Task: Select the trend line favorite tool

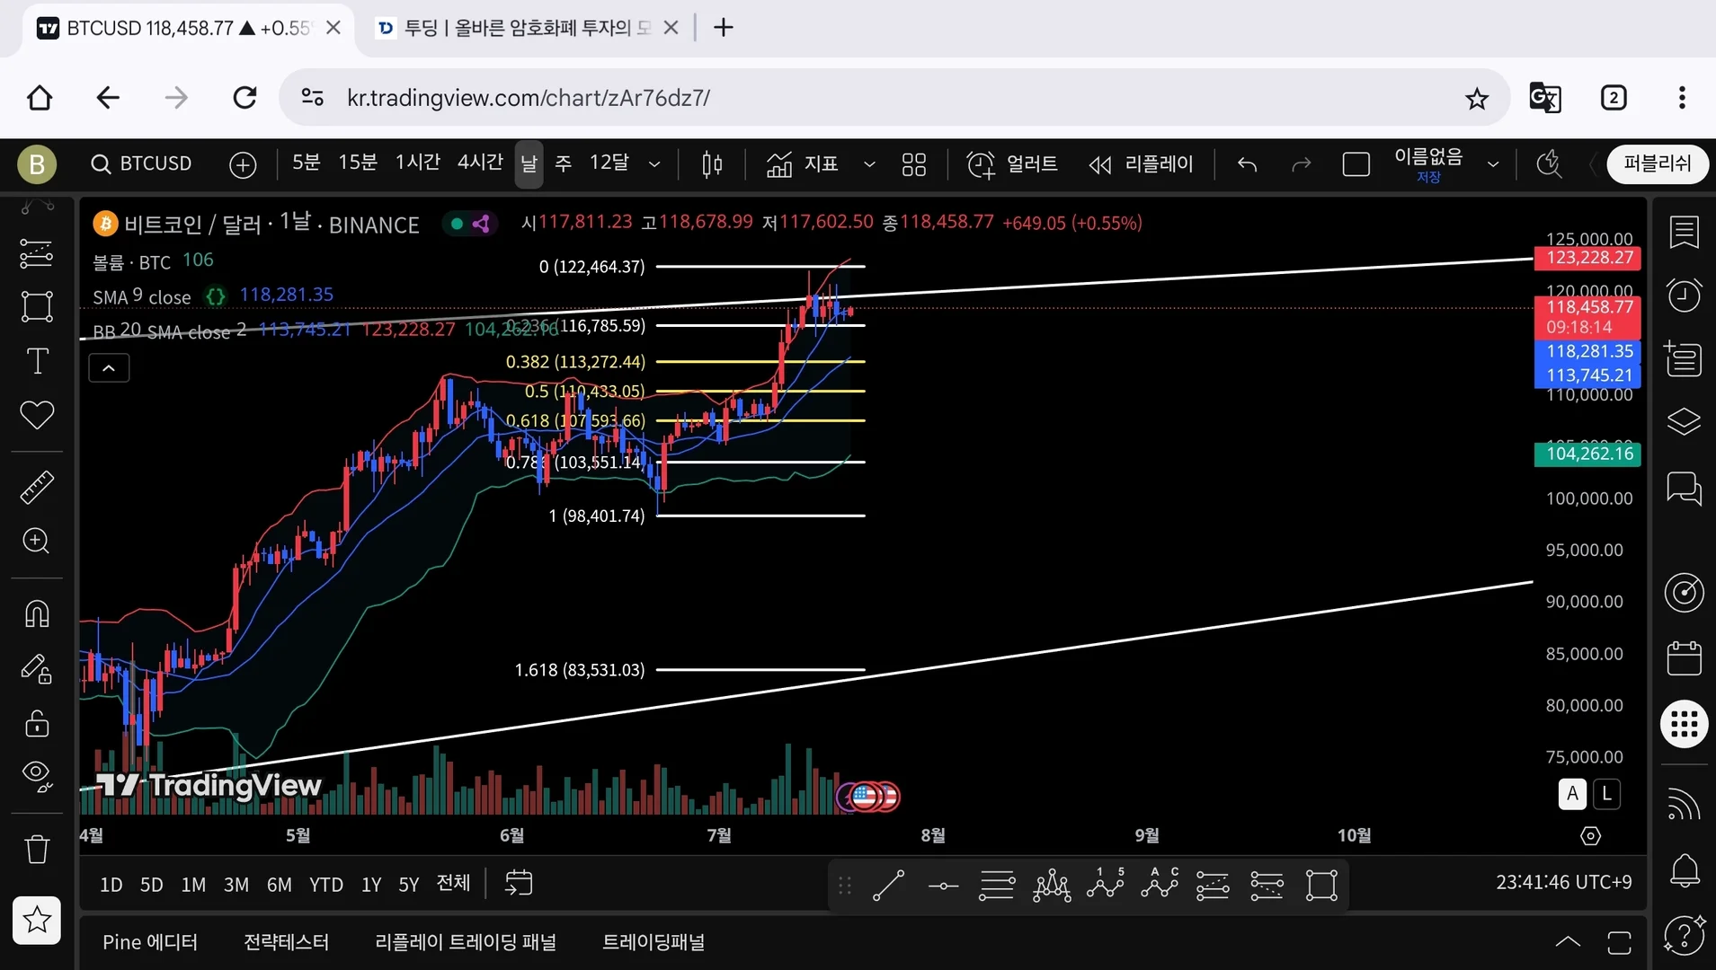Action: coord(888,886)
